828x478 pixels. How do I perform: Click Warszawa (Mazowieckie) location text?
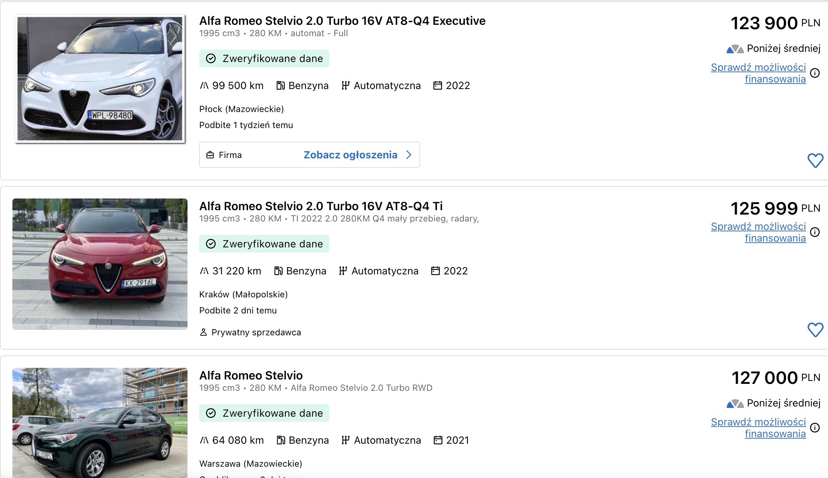pyautogui.click(x=251, y=464)
